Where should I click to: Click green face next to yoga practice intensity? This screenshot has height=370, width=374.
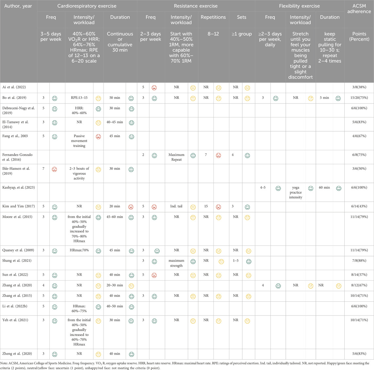point(311,188)
